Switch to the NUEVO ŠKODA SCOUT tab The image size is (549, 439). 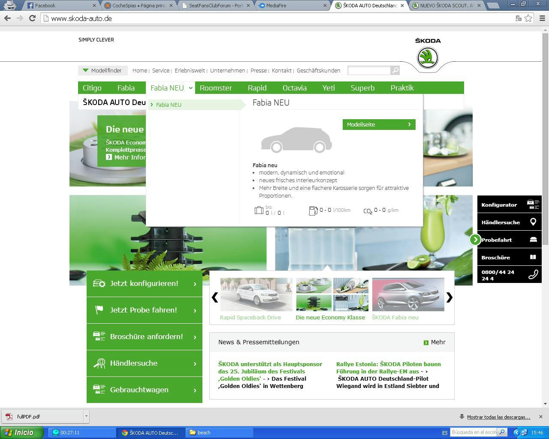(x=445, y=6)
